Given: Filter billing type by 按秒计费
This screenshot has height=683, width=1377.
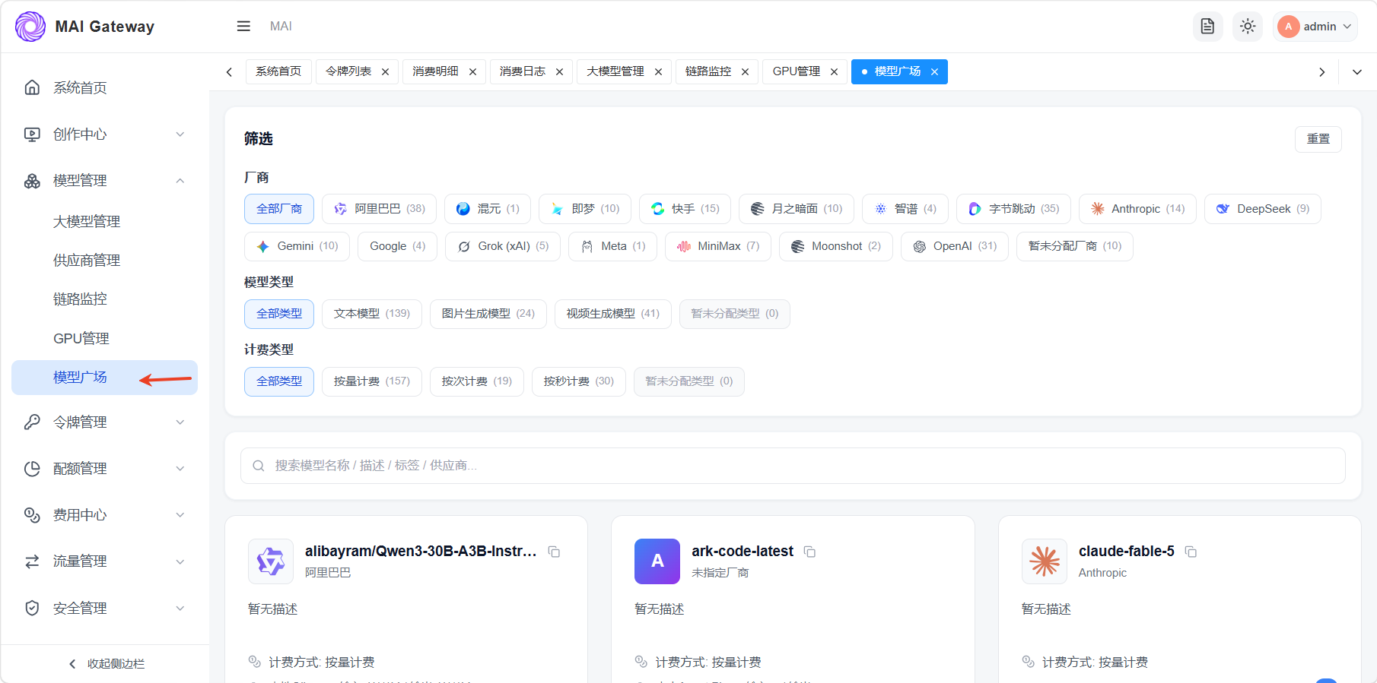Looking at the screenshot, I should coord(579,381).
